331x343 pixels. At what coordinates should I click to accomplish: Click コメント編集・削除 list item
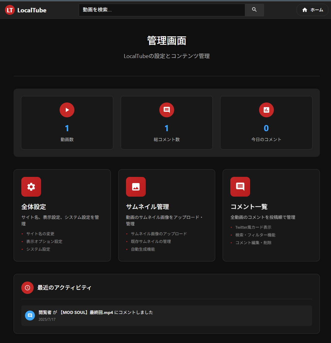(253, 243)
